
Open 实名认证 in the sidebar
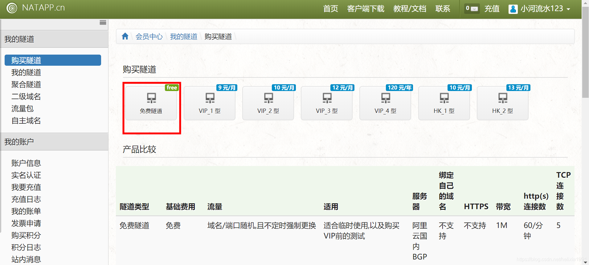click(x=26, y=175)
